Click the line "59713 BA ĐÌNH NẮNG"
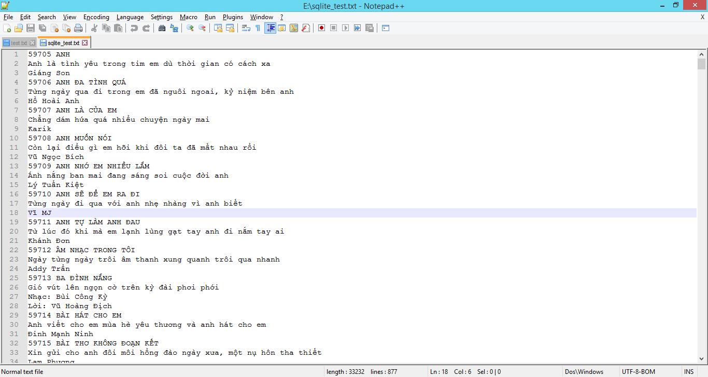The height and width of the screenshot is (377, 708). 70,278
